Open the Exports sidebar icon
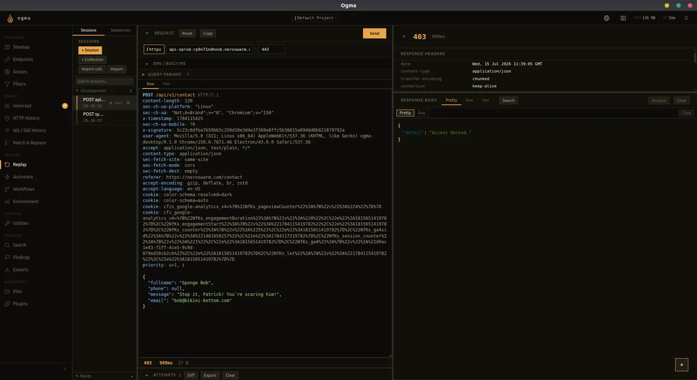 7,270
